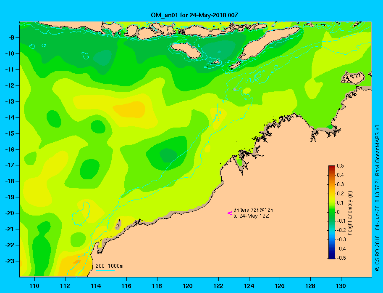Click the longitude axis label "110"
This screenshot has height=293, width=383.
(x=35, y=286)
